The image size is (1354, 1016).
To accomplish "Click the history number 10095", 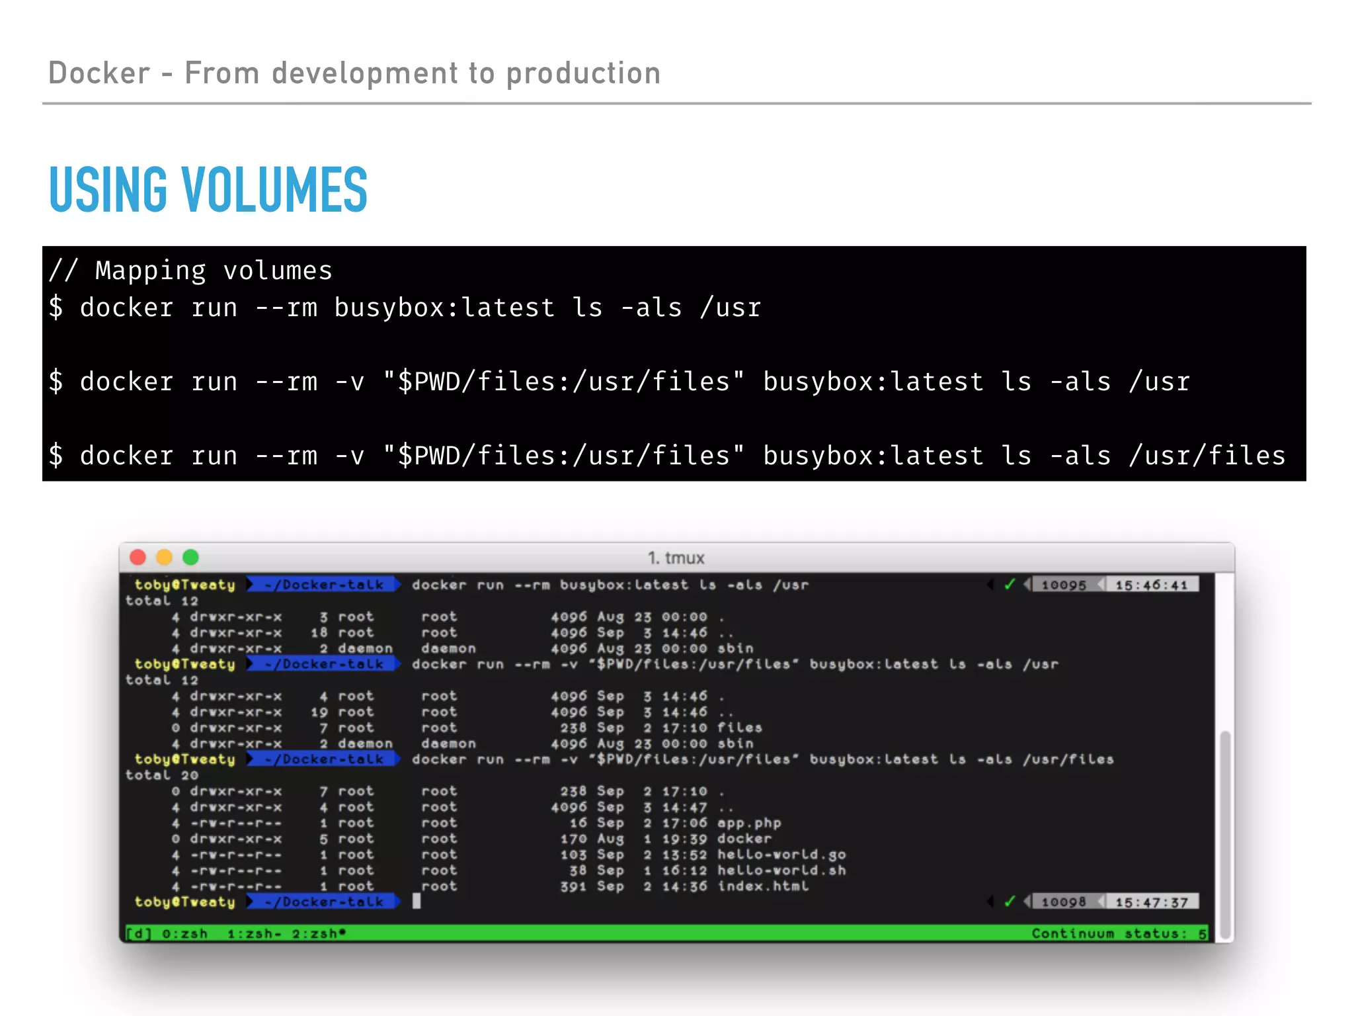I will click(x=1064, y=585).
